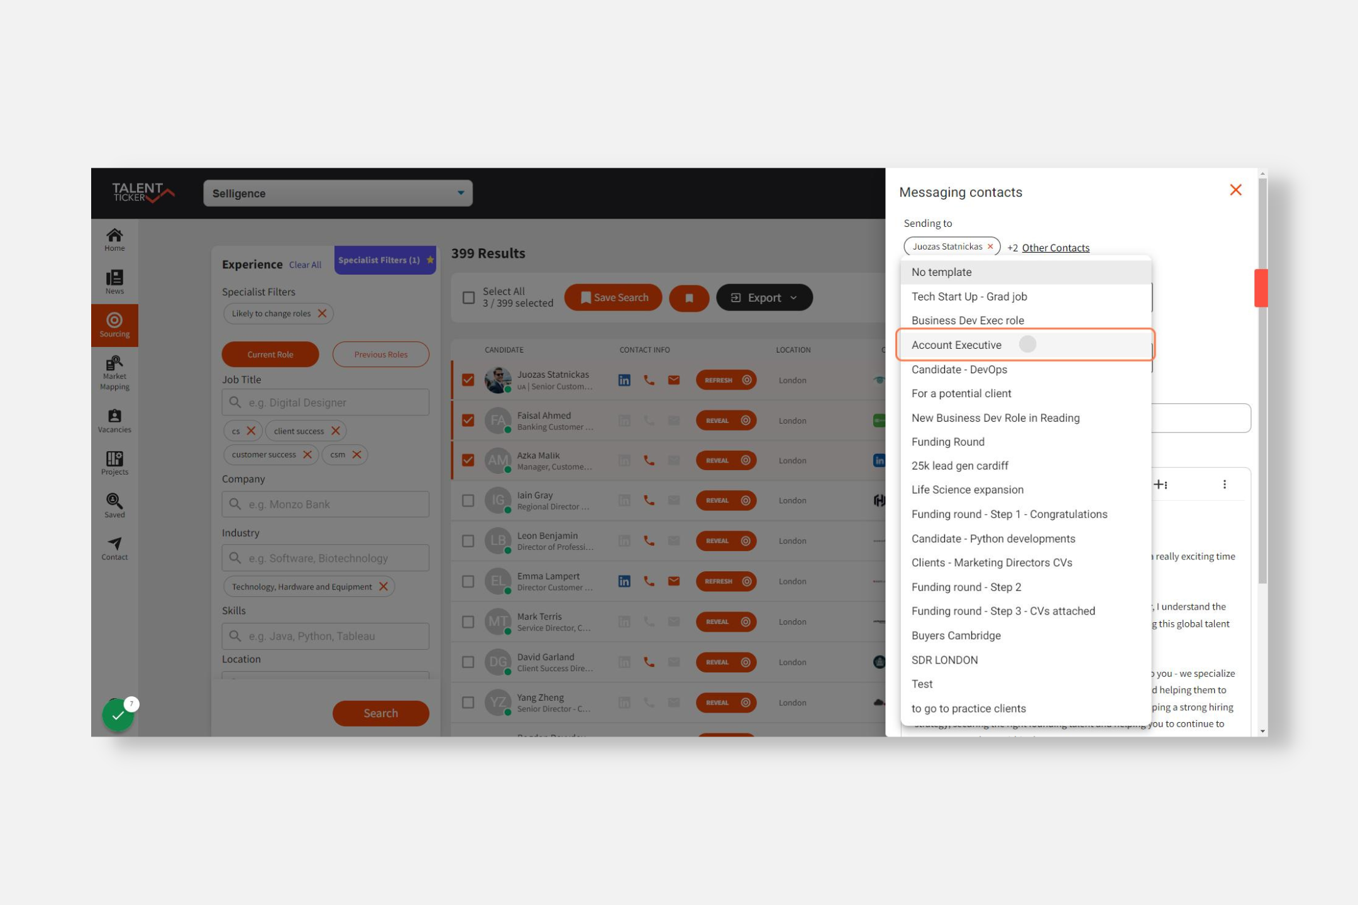Screen dimensions: 1358x905
Task: Uncheck Faisal Ahmed candidate checkbox
Action: 468,420
